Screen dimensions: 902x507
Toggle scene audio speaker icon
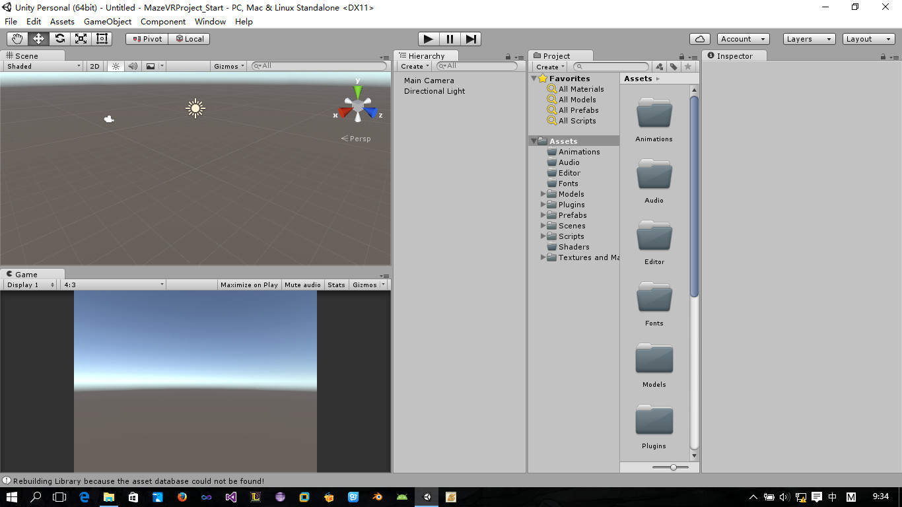pos(133,66)
